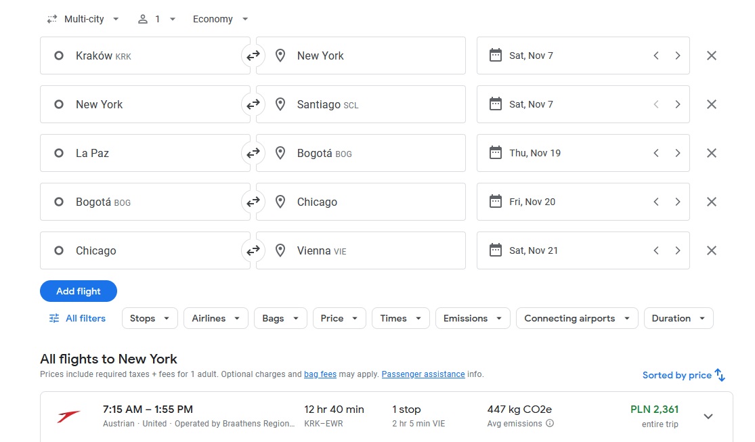Edit the Vienna VIE destination field
The image size is (755, 442).
[x=361, y=250]
